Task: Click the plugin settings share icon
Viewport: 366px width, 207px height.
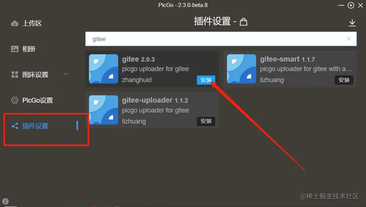Action: tap(15, 126)
